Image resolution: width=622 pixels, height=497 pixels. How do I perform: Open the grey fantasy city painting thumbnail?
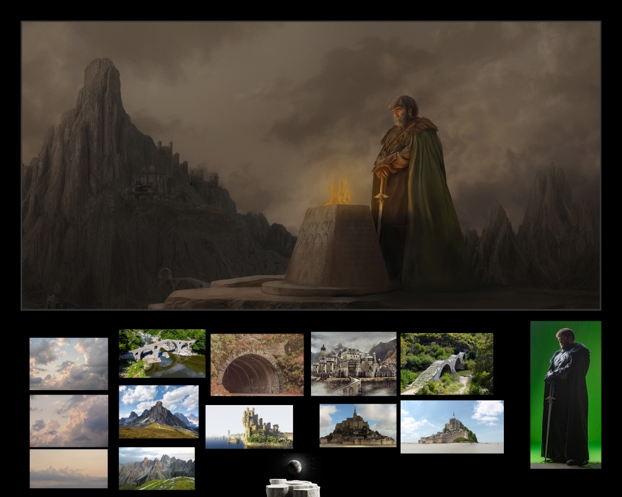[353, 363]
